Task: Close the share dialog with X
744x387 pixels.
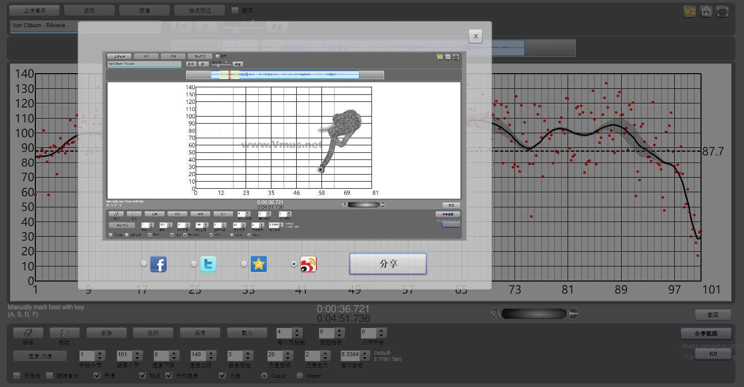Action: coord(475,36)
